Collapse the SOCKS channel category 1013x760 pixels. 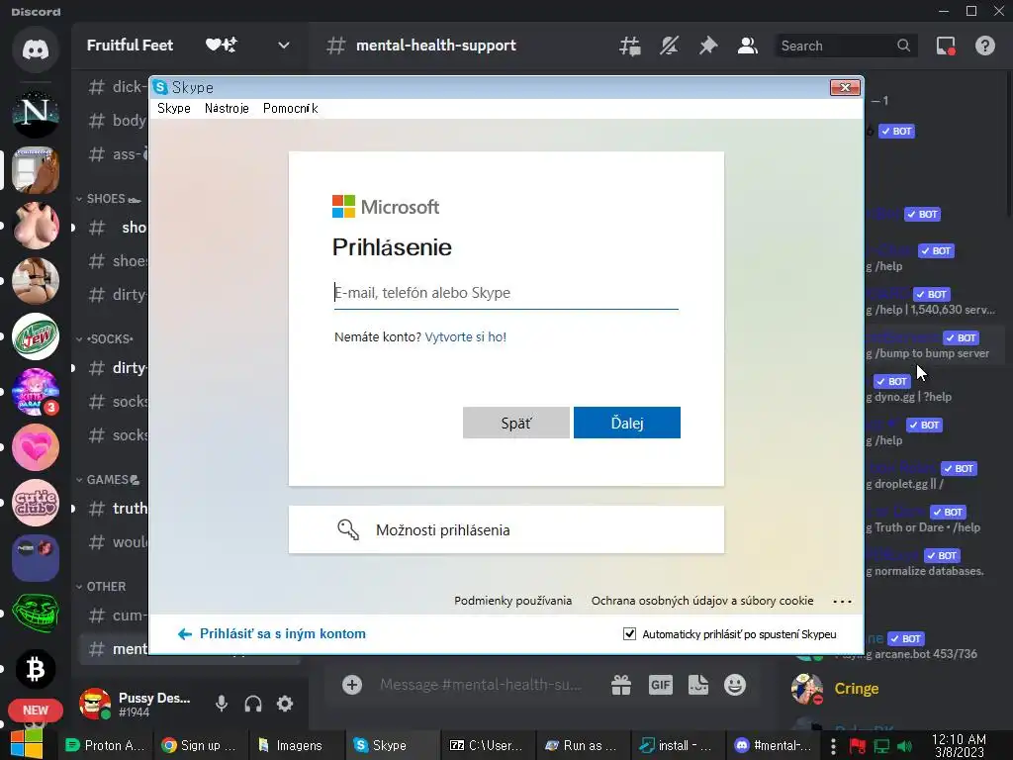[105, 339]
